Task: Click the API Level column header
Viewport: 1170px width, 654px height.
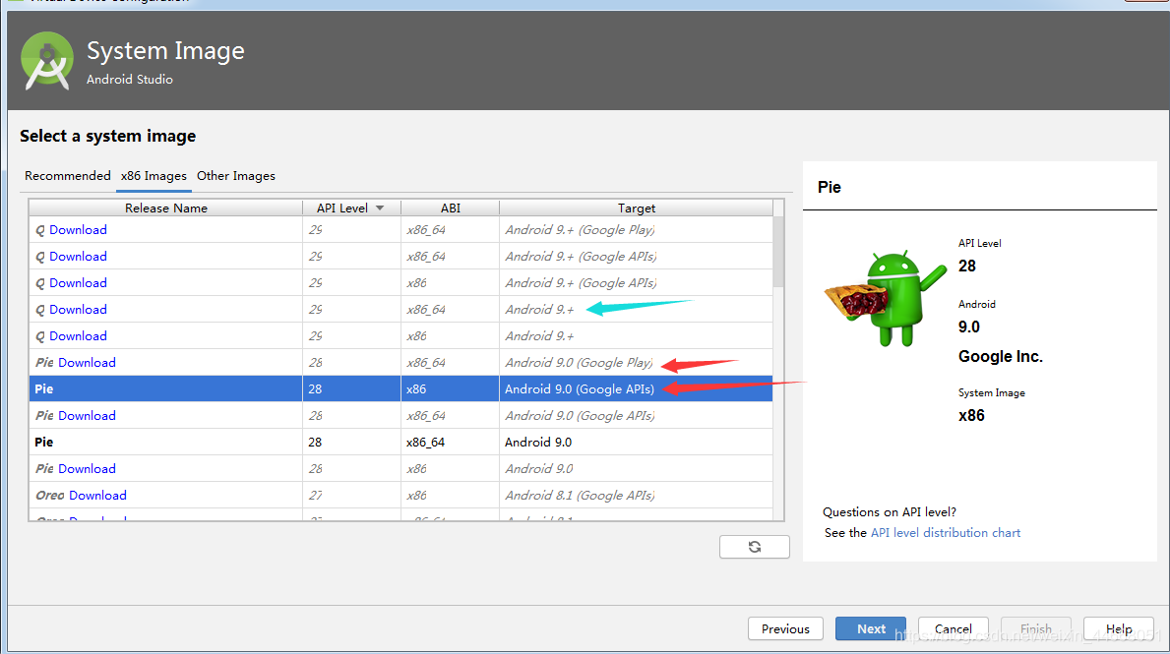Action: 351,208
